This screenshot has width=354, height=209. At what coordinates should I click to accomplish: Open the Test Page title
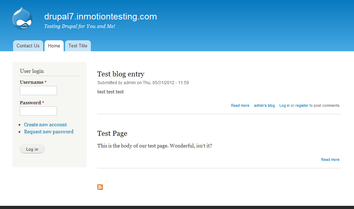(x=112, y=133)
